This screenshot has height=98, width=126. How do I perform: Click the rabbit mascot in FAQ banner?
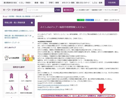point(6,58)
